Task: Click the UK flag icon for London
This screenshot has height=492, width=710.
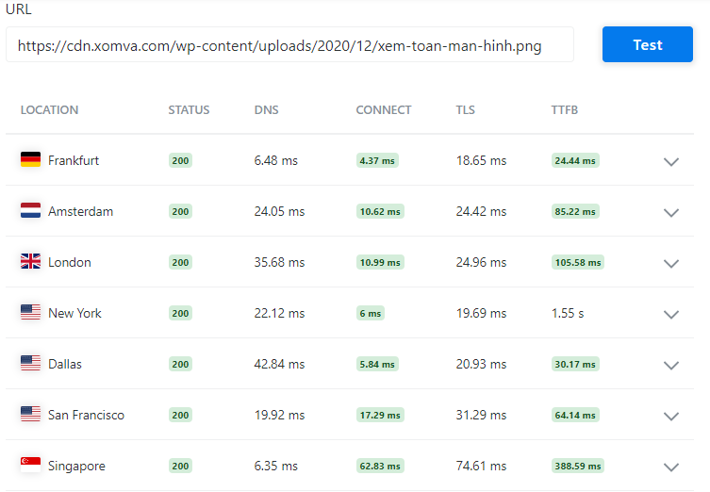Action: 30,262
